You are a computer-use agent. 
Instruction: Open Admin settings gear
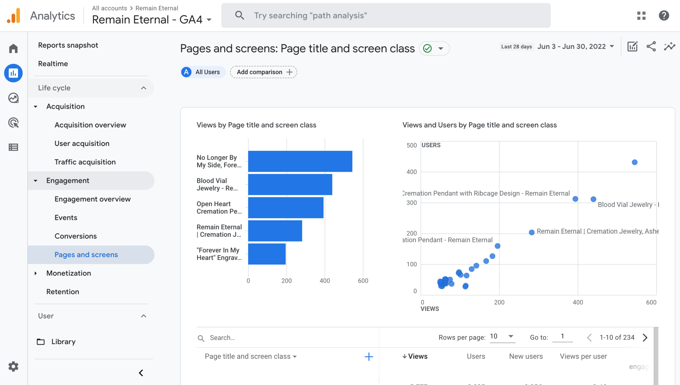pos(13,366)
